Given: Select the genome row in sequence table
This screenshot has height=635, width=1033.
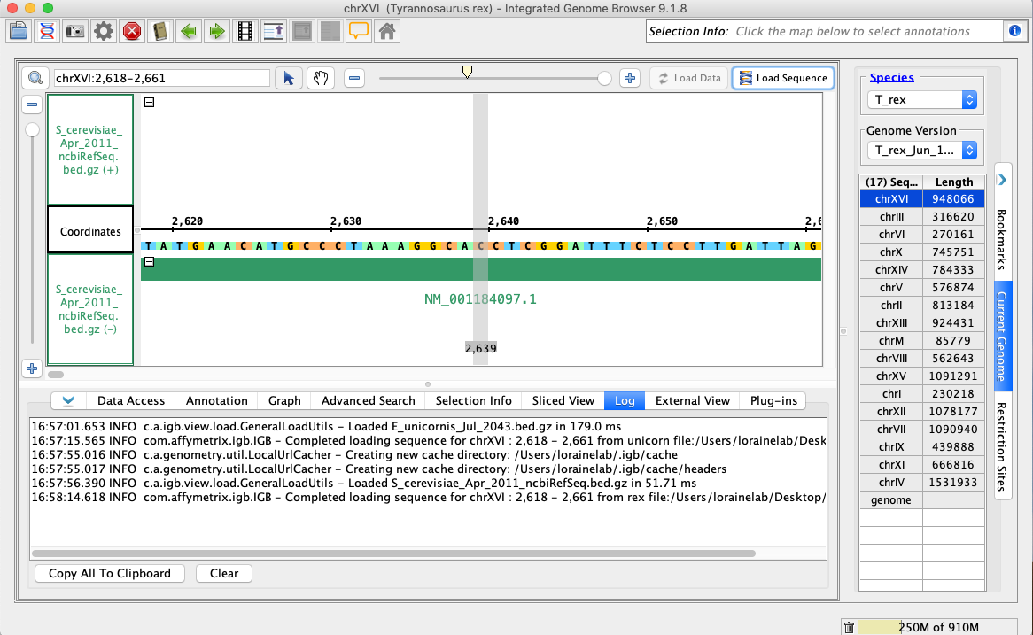Looking at the screenshot, I should click(x=922, y=500).
